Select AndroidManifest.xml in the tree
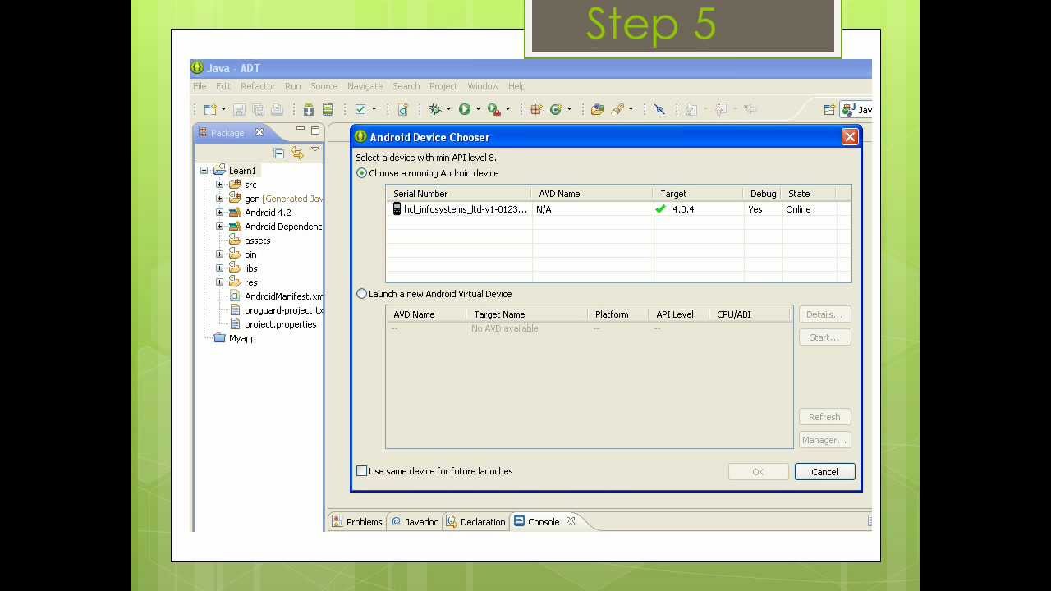The width and height of the screenshot is (1051, 591). click(276, 296)
